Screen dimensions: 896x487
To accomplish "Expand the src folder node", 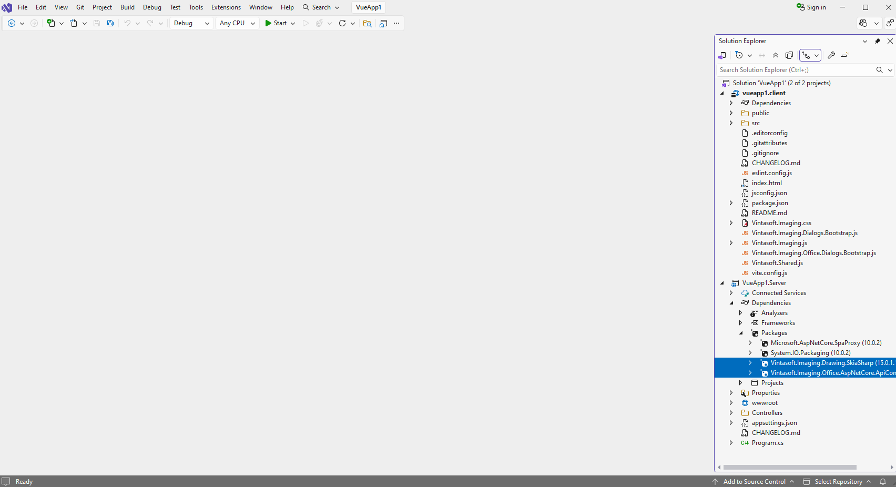I will 731,123.
